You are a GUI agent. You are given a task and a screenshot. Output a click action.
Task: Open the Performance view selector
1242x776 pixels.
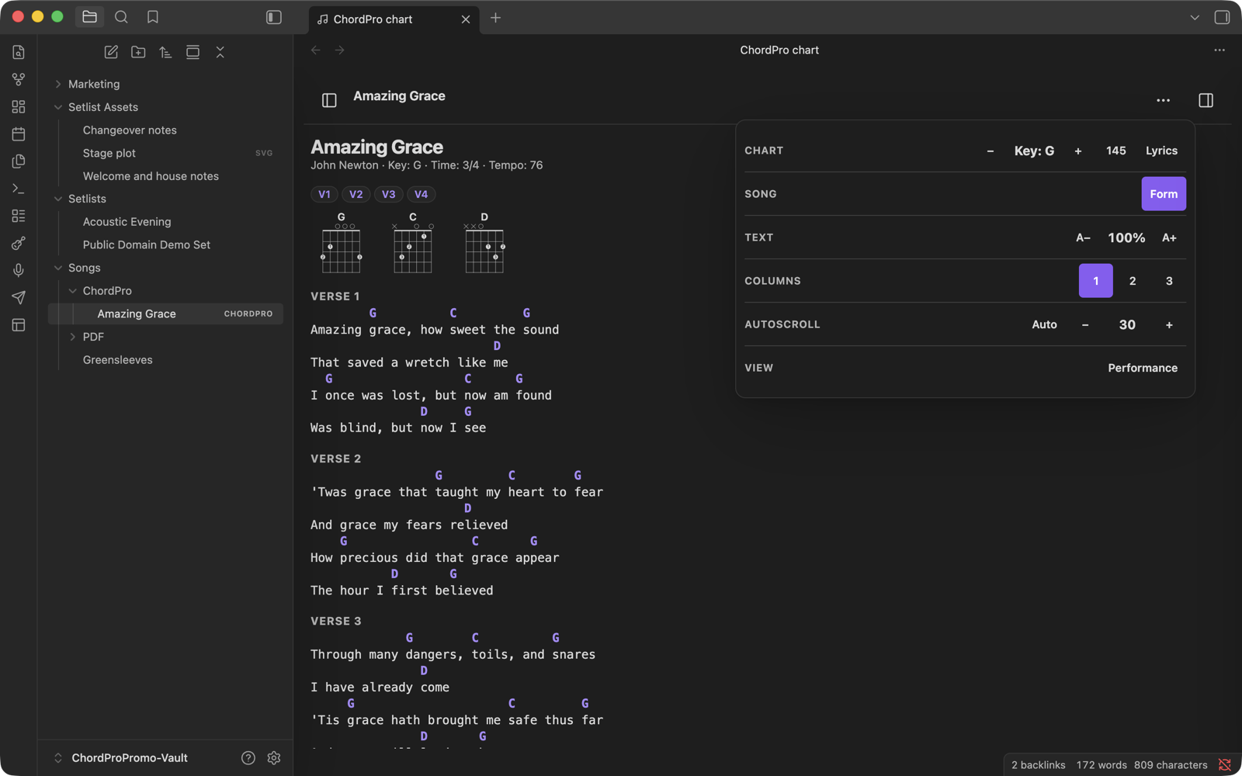(x=1142, y=368)
